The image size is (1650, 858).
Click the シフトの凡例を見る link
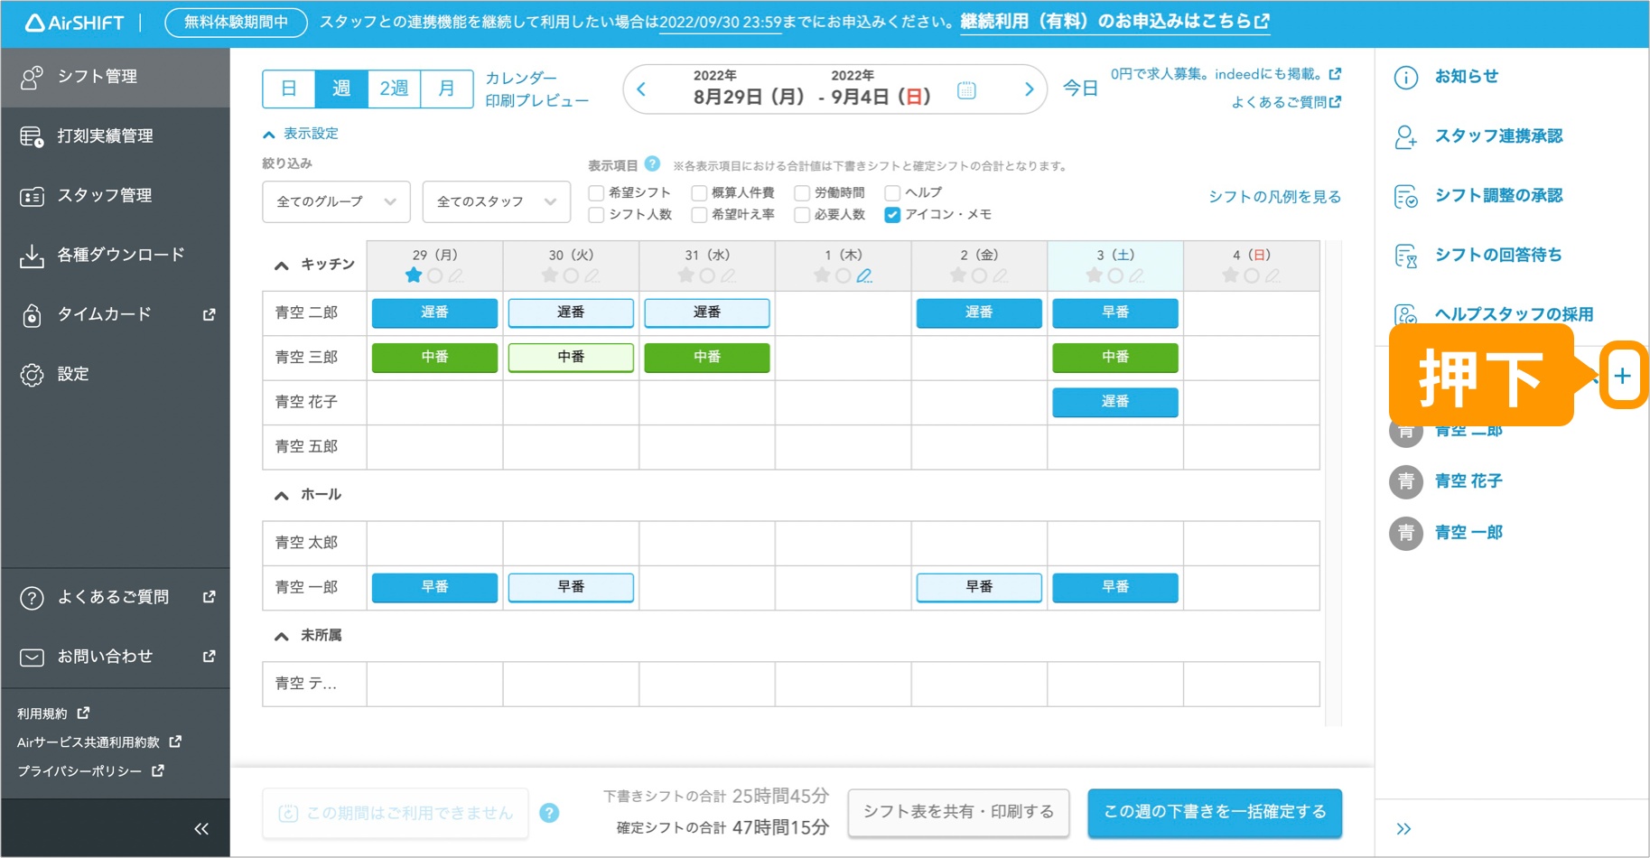1274,197
